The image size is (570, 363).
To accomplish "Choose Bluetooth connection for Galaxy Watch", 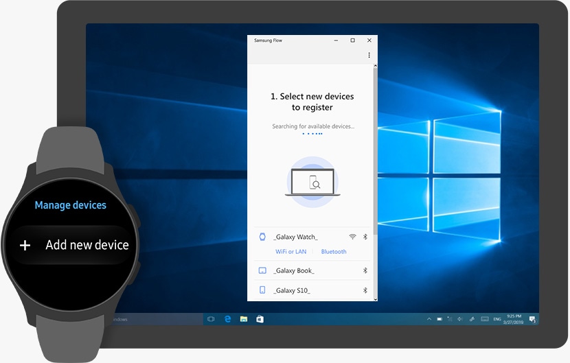I will (334, 252).
